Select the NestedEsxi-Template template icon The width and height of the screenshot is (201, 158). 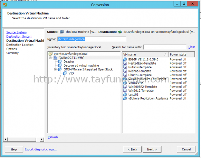(125, 63)
